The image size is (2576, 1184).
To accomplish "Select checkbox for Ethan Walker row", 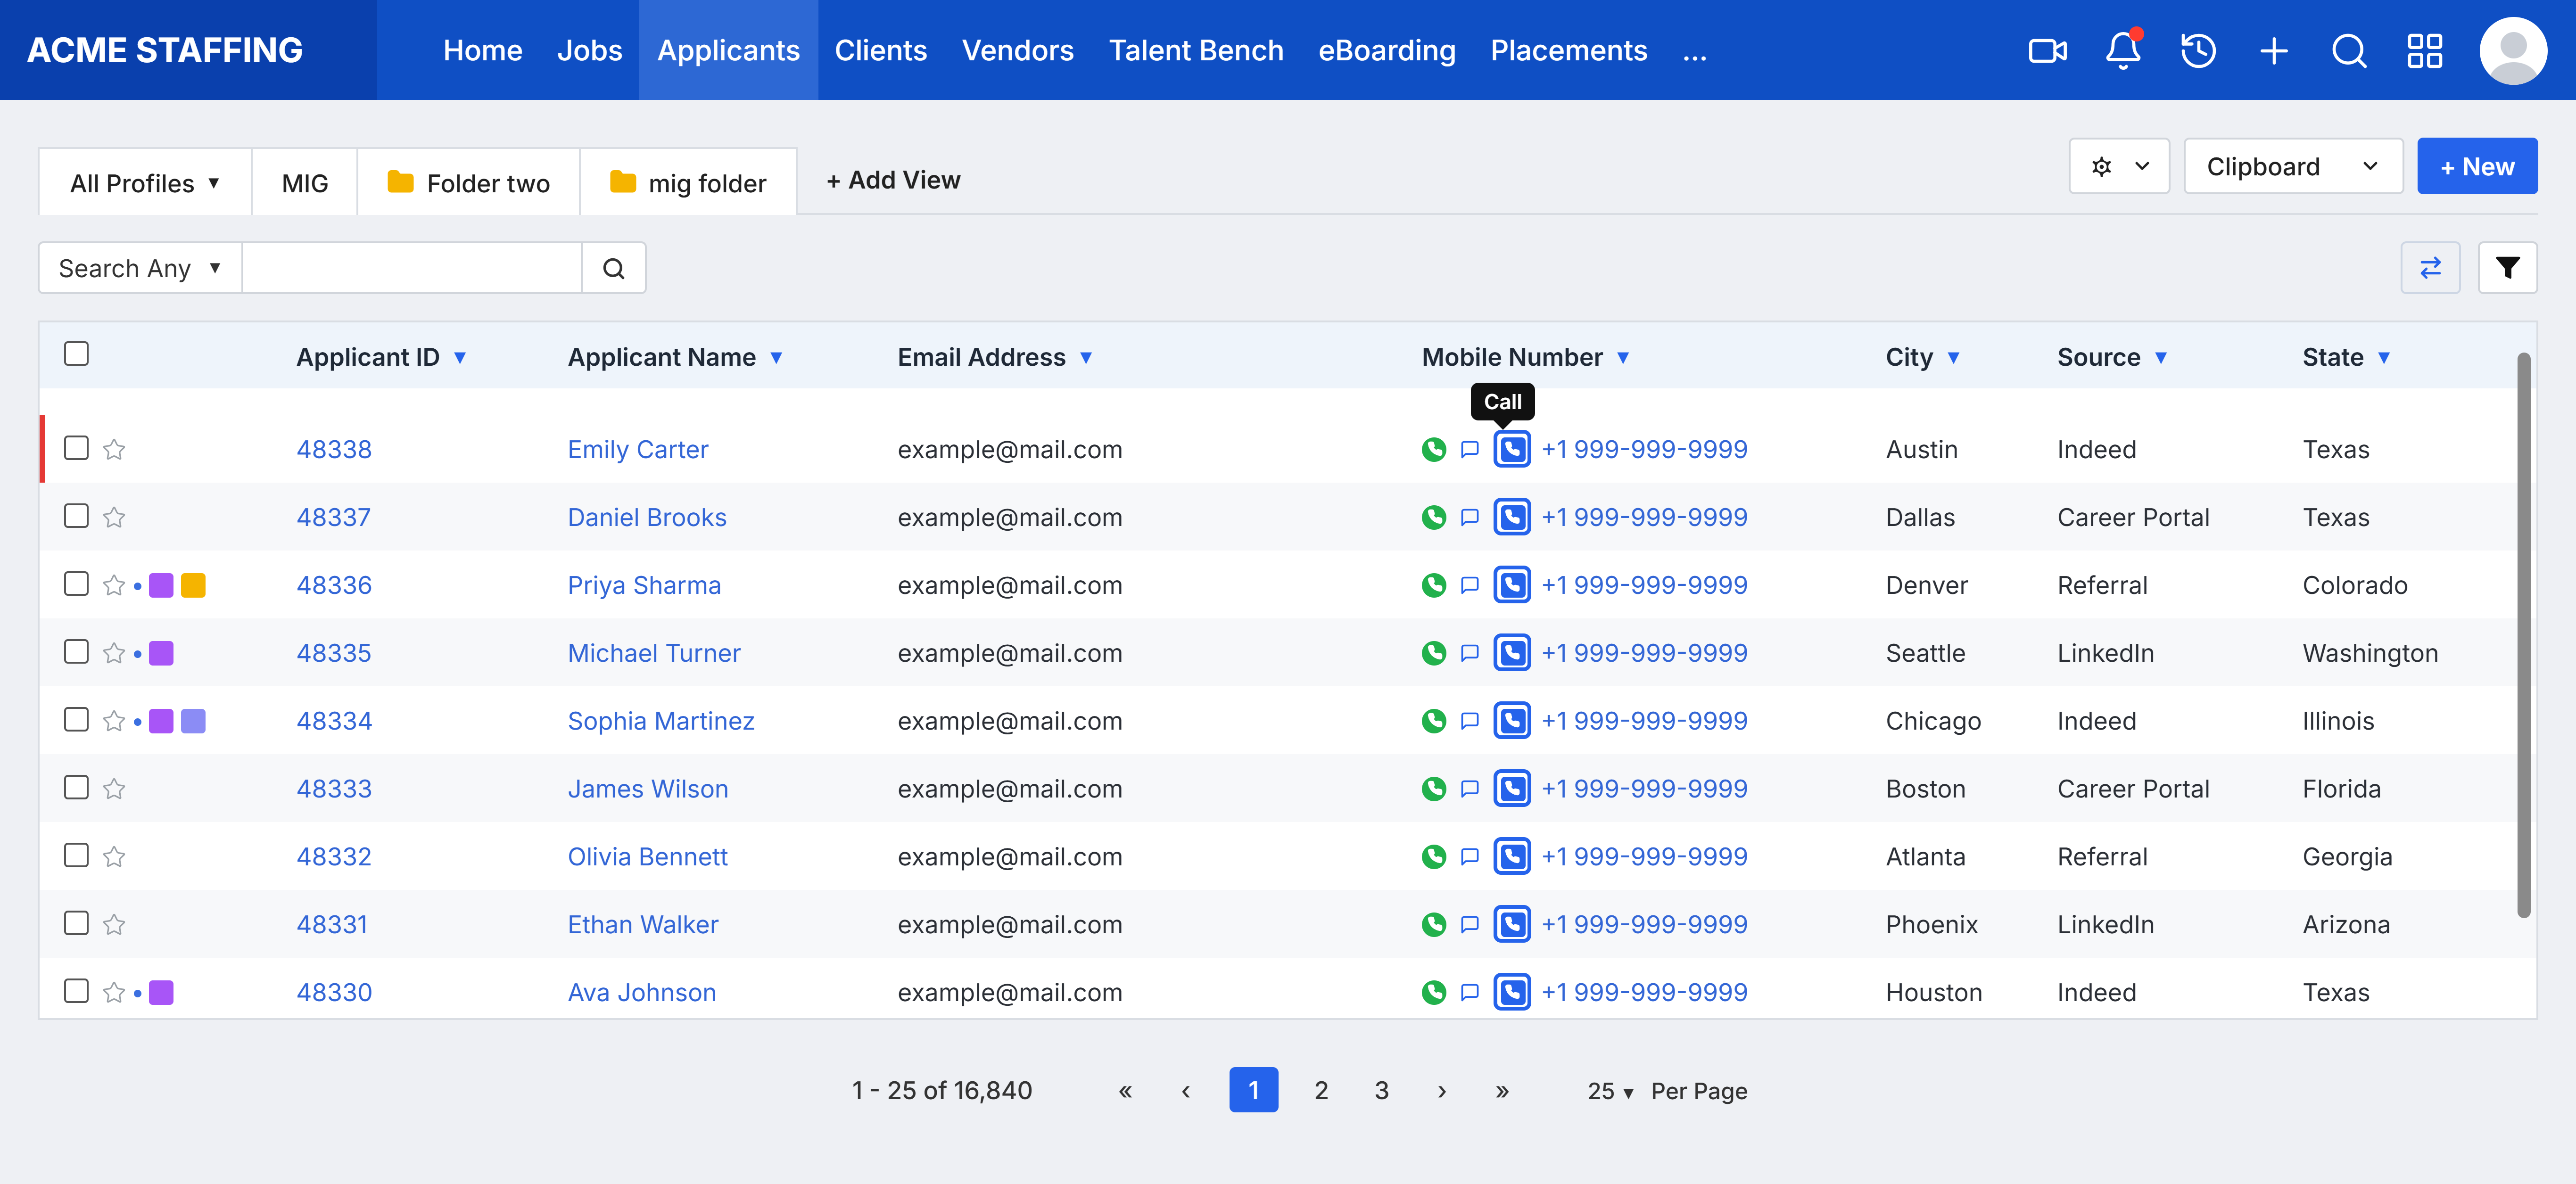I will (76, 923).
